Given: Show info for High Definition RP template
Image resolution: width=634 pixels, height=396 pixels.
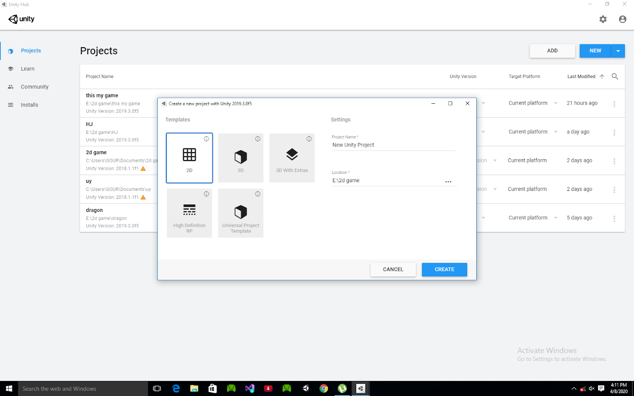Looking at the screenshot, I should (x=206, y=194).
